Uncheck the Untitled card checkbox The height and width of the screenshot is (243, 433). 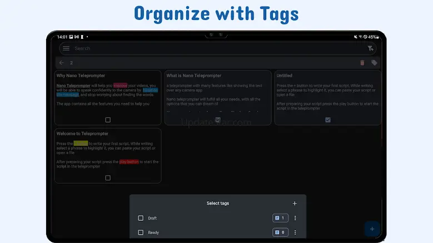point(328,120)
